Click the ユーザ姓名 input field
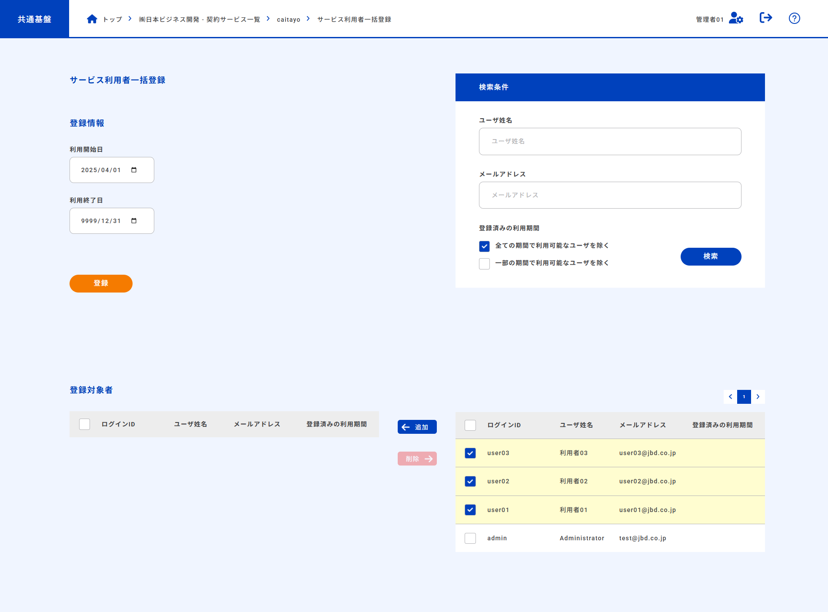 tap(609, 141)
